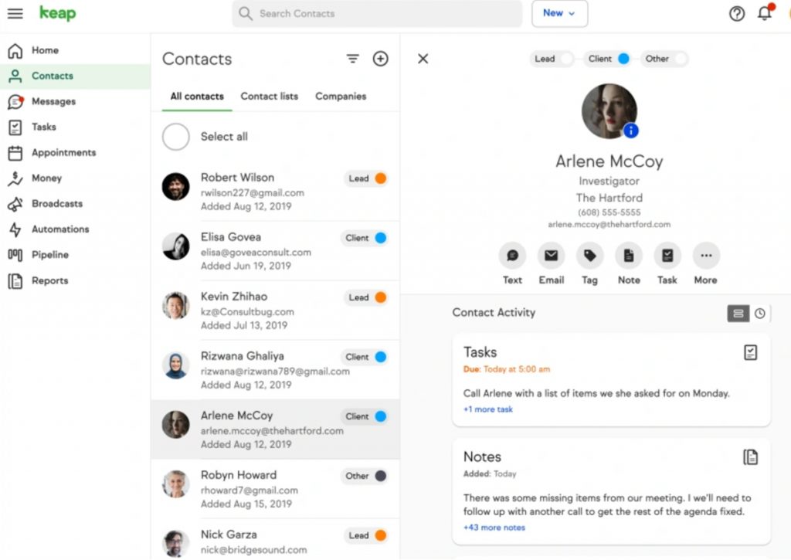Go to the Pipeline view

point(49,255)
